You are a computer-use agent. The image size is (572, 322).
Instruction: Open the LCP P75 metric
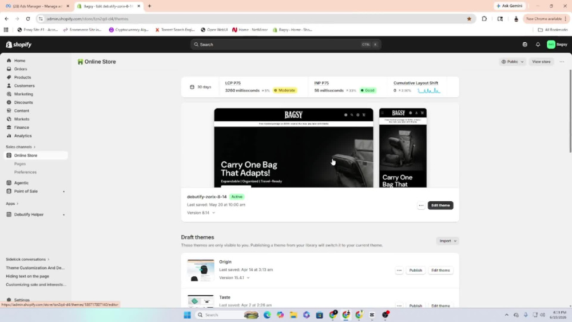coord(233,83)
